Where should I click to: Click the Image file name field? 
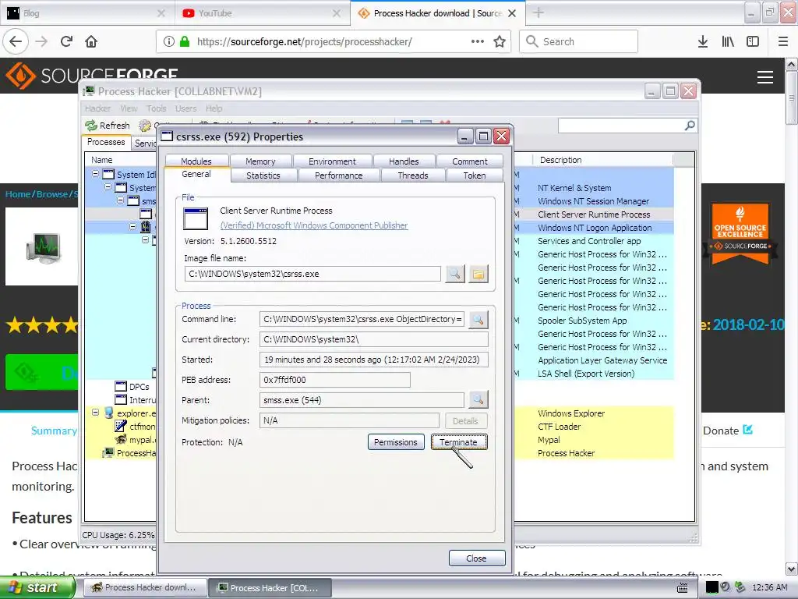coord(312,274)
